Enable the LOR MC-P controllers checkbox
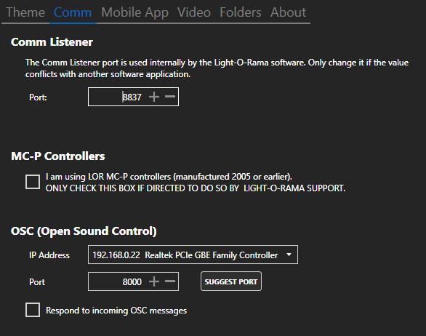This screenshot has height=336, width=426. tap(33, 182)
